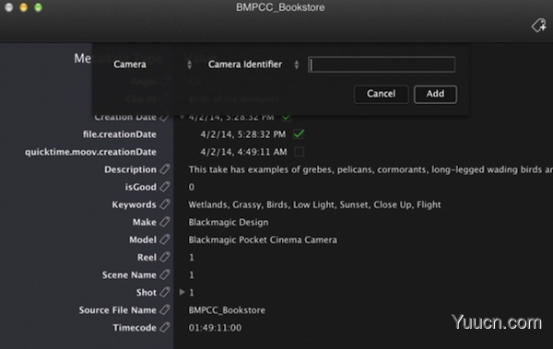Click the 4/2/14, 4:49:11 AM date value
Image resolution: width=553 pixels, height=349 pixels.
[x=243, y=152]
